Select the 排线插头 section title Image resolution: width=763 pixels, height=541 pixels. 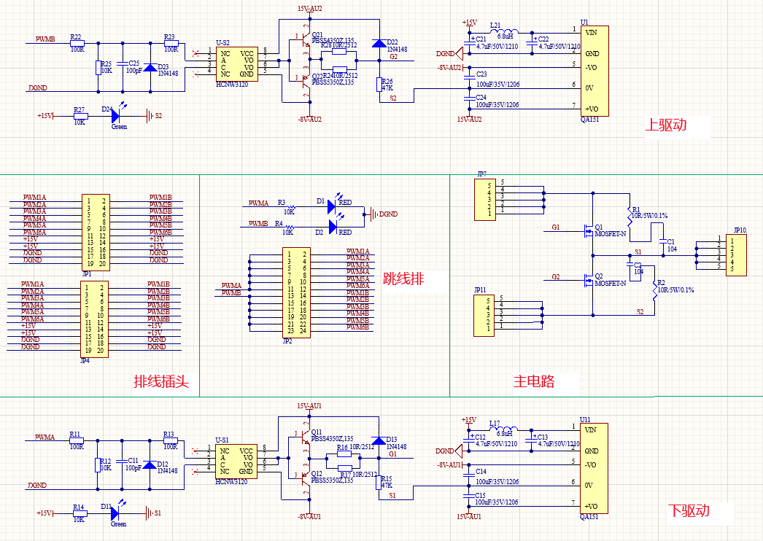coord(161,381)
